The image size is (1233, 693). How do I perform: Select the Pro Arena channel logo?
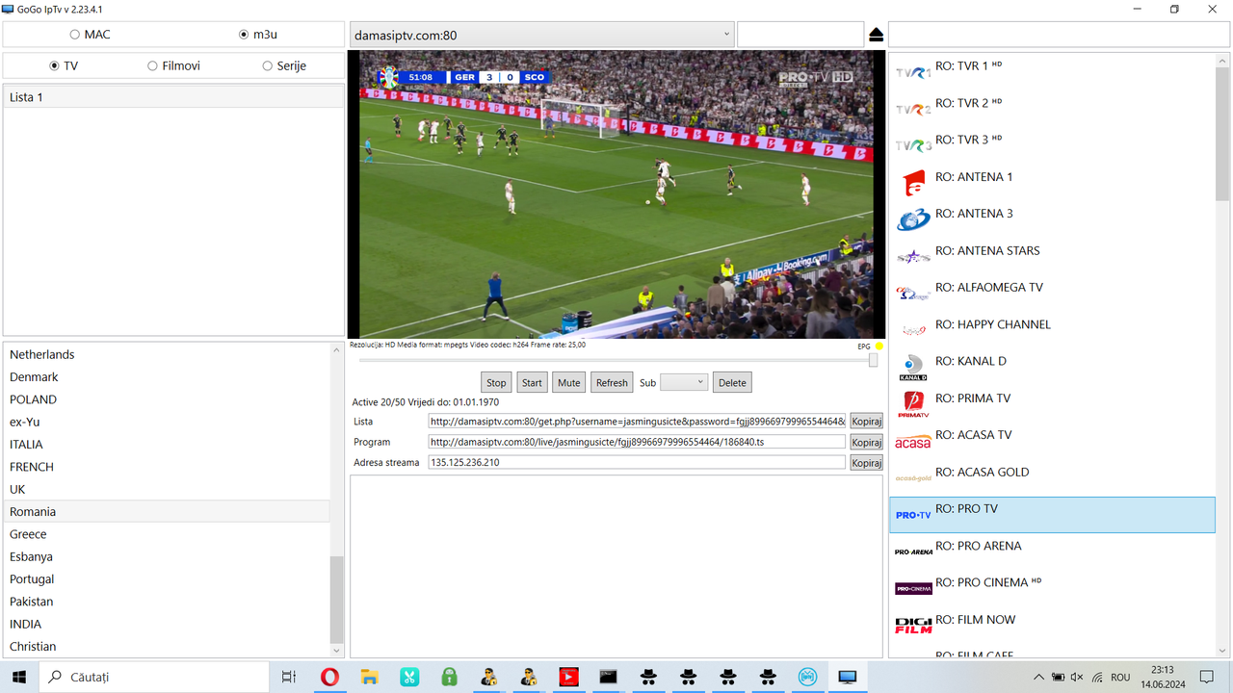[x=913, y=552]
